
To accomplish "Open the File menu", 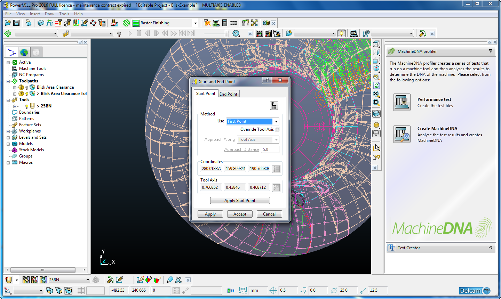I will point(8,14).
